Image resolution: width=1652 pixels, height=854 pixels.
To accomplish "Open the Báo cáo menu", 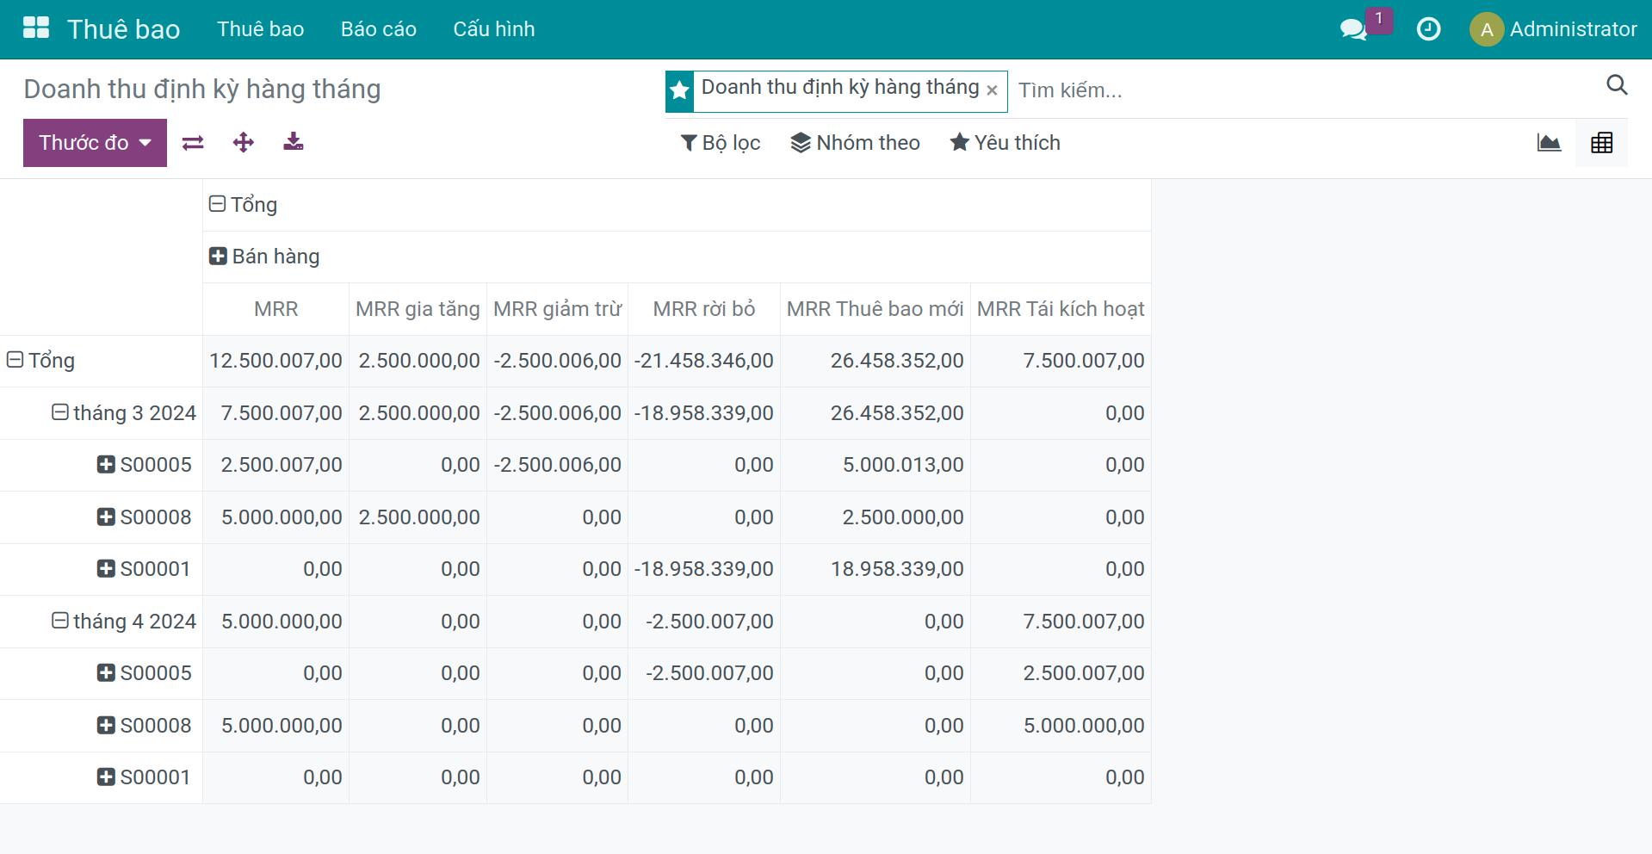I will click(378, 29).
